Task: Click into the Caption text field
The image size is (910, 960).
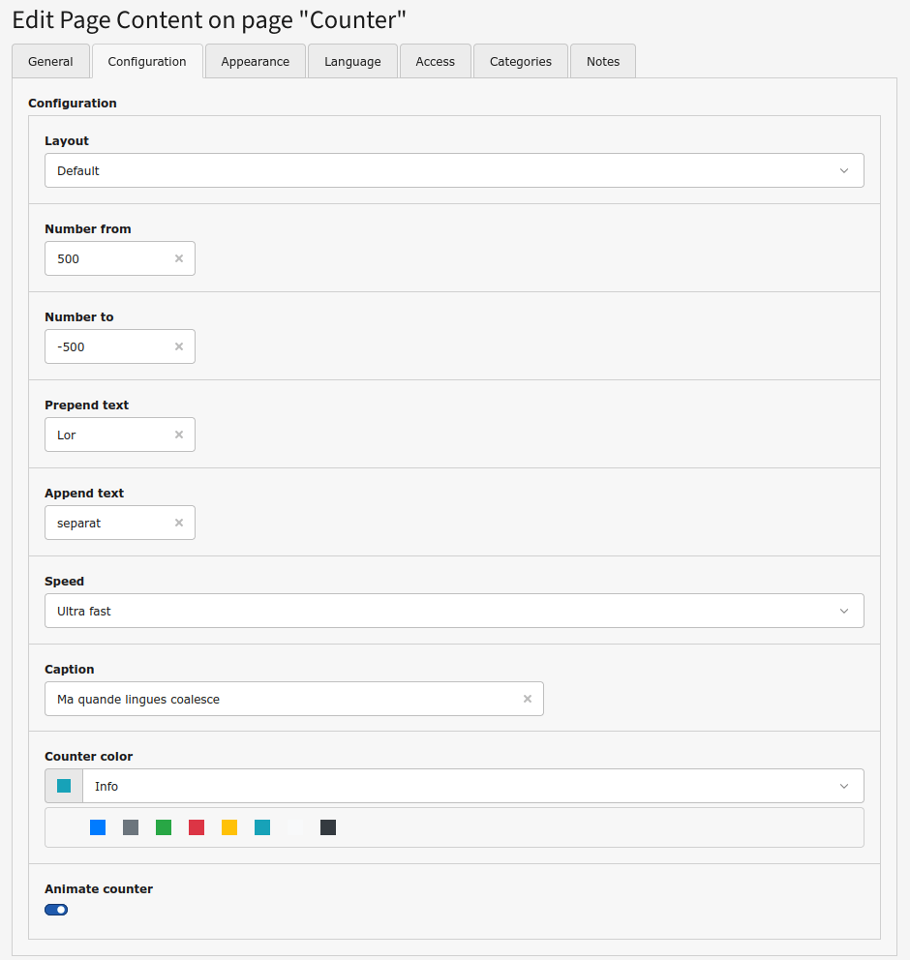Action: [x=281, y=699]
